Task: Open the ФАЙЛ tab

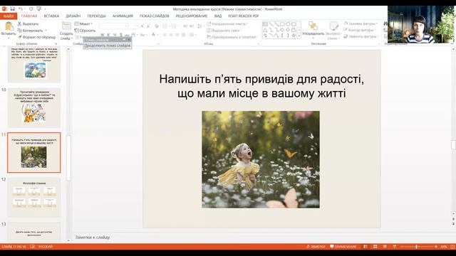Action: [x=9, y=16]
